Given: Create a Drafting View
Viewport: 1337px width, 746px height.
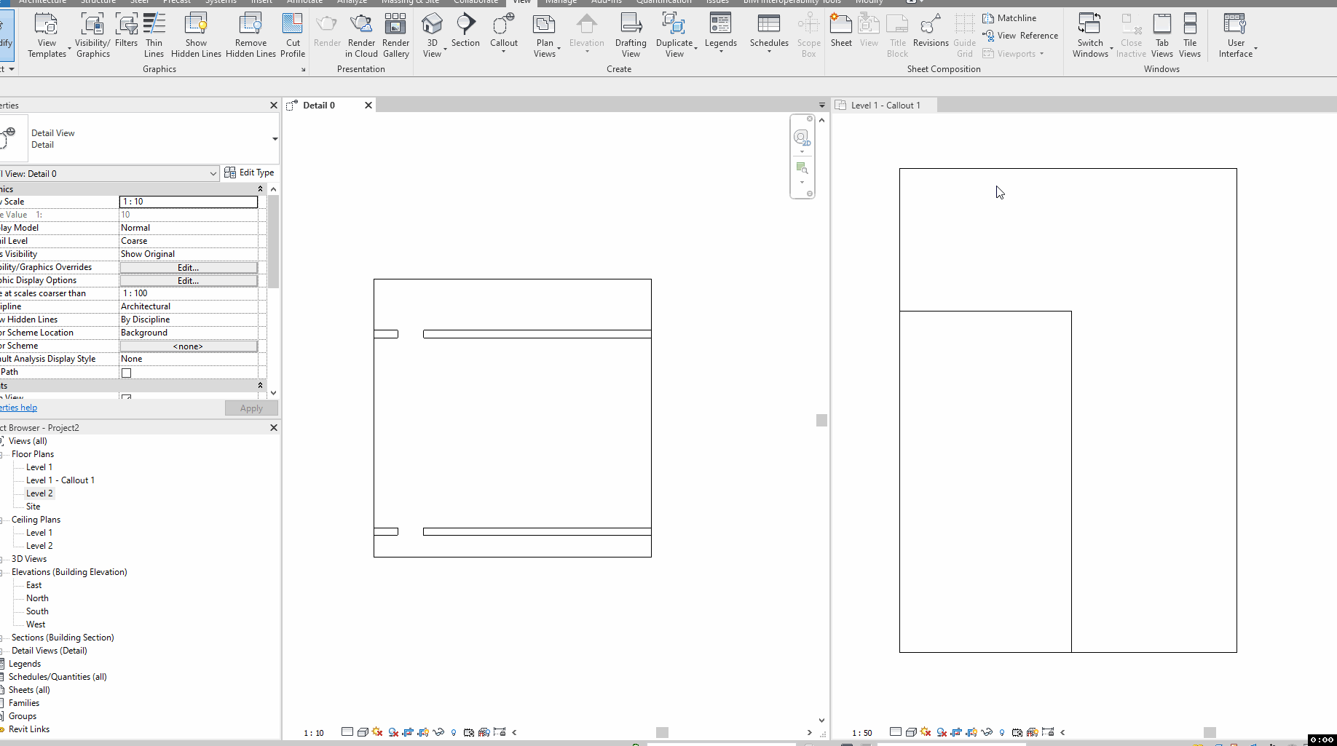Looking at the screenshot, I should pyautogui.click(x=631, y=35).
